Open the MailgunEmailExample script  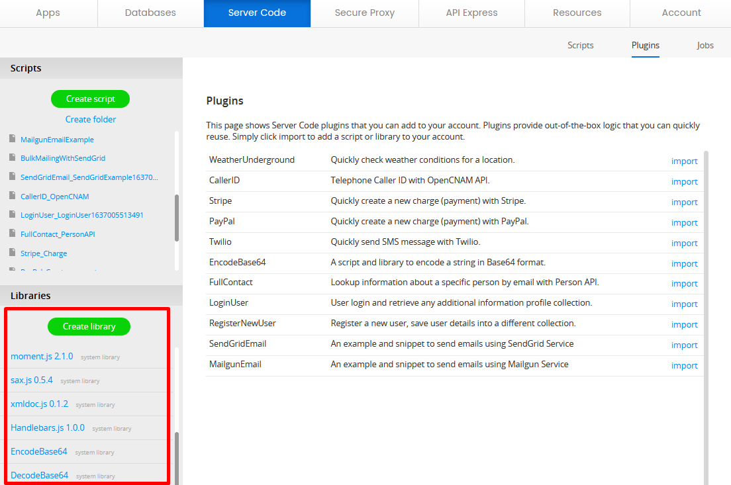pyautogui.click(x=57, y=140)
